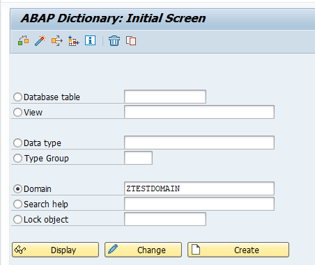Click the View name input field
The height and width of the screenshot is (265, 315).
(x=199, y=112)
